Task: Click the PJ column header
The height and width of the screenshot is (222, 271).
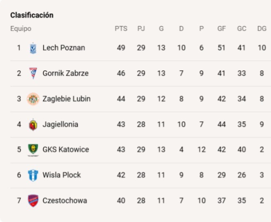Action: pos(141,28)
